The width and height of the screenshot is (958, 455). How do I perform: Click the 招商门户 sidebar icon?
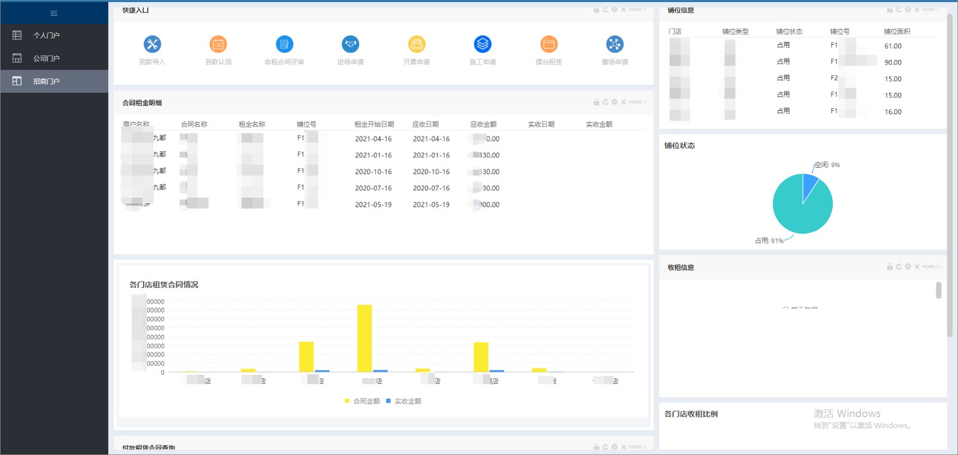(17, 81)
